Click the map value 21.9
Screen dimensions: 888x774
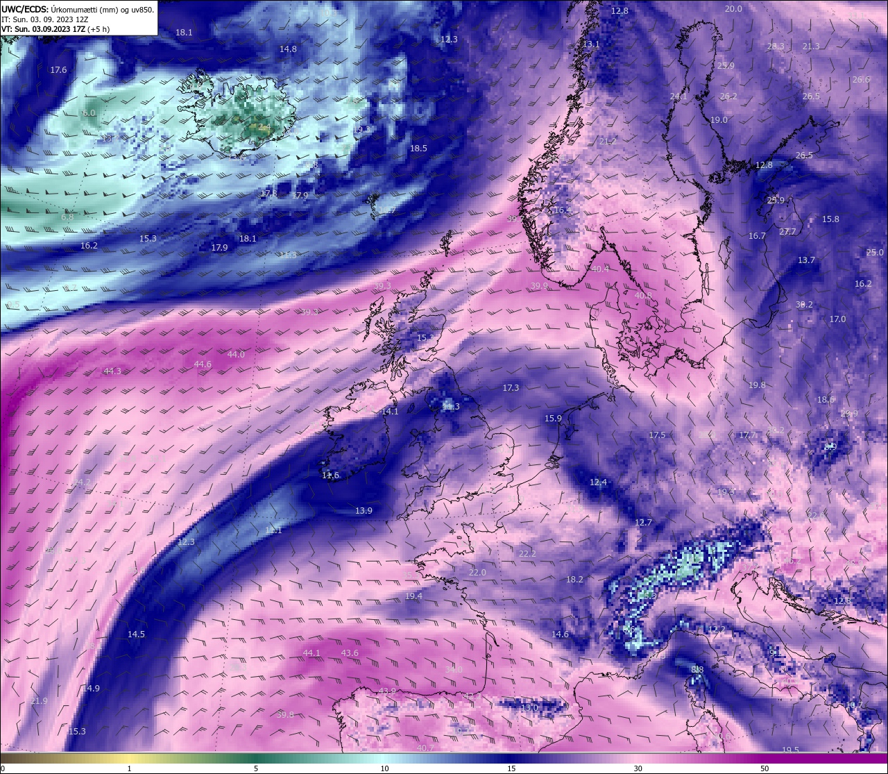coord(39,701)
